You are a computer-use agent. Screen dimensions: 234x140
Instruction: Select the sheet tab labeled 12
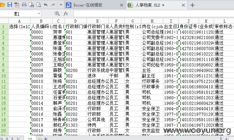pos(30,139)
